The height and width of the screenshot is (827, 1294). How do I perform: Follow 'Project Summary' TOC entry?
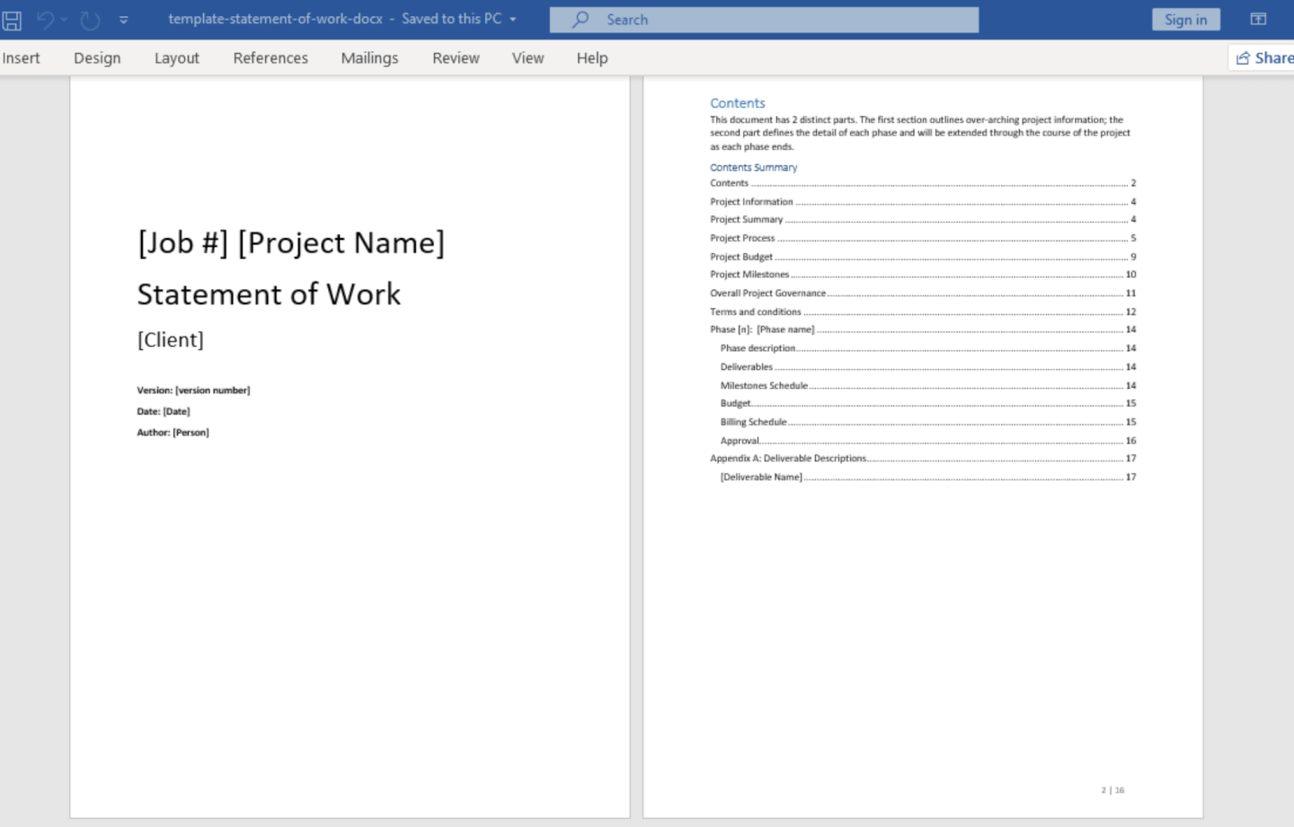point(923,219)
